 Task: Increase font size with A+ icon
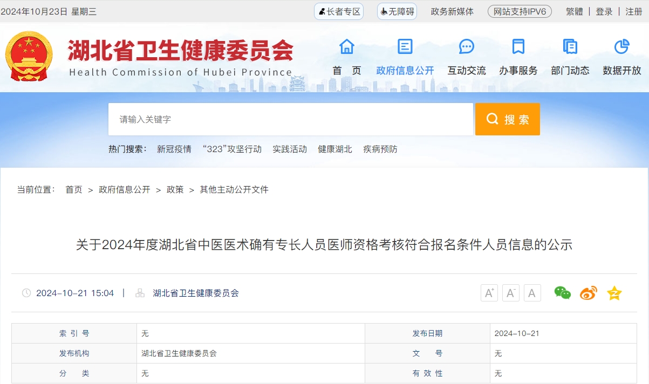(x=489, y=293)
